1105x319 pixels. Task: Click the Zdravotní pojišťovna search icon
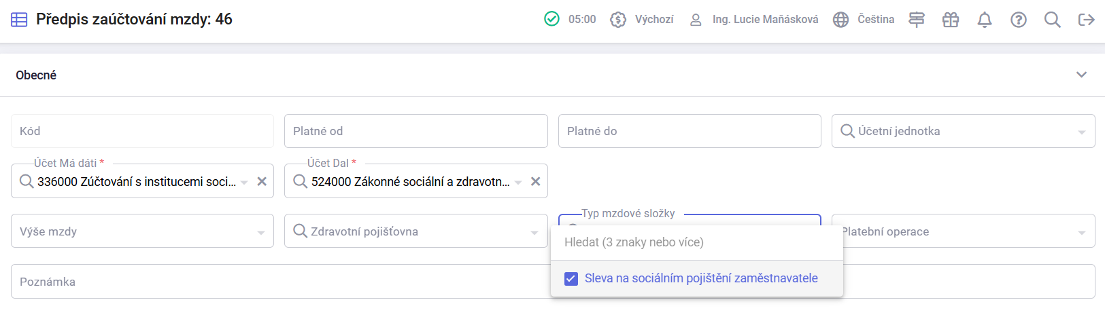click(300, 231)
